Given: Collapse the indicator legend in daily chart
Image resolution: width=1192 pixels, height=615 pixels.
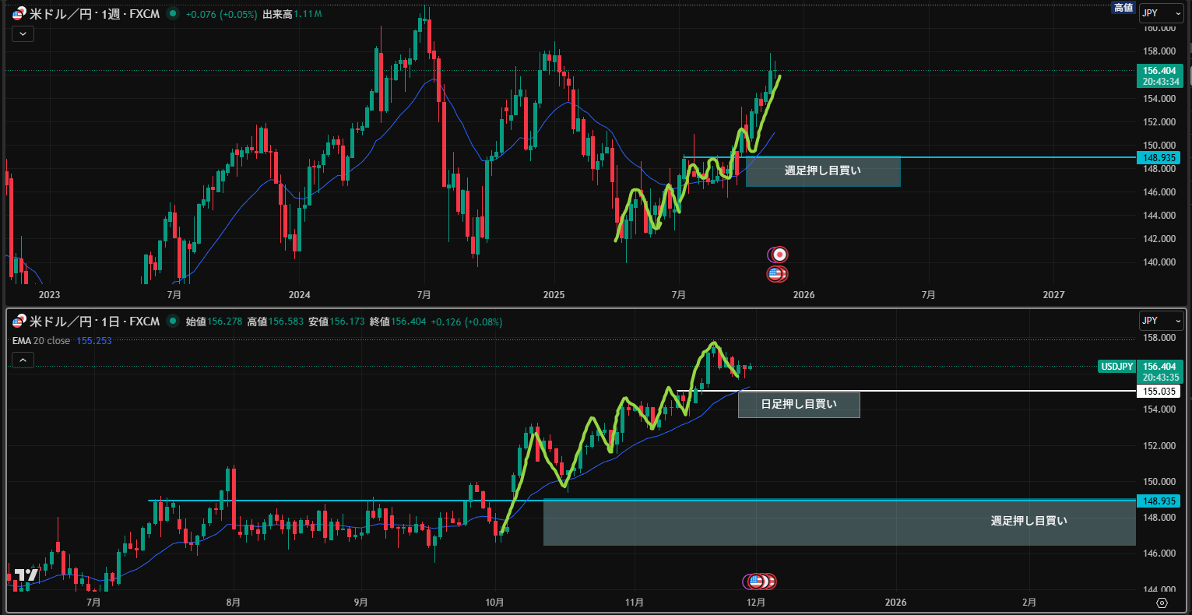Looking at the screenshot, I should (23, 360).
